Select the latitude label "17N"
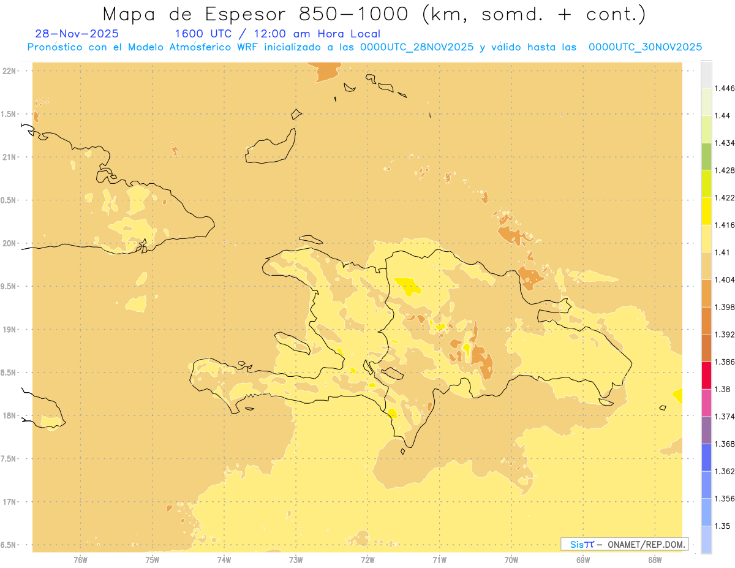Screen dimensions: 735x568 pyautogui.click(x=9, y=502)
